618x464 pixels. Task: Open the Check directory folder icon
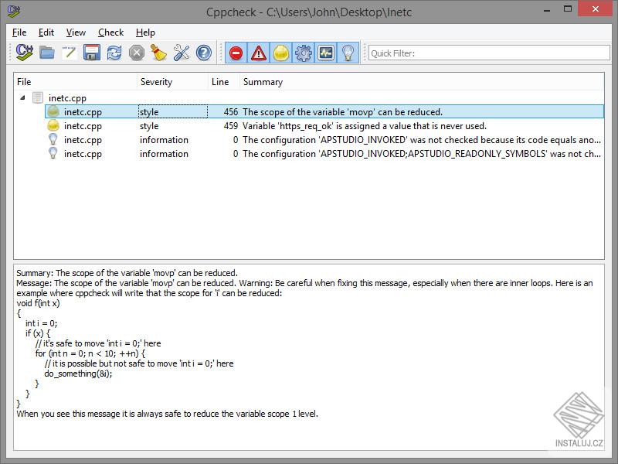click(x=47, y=53)
